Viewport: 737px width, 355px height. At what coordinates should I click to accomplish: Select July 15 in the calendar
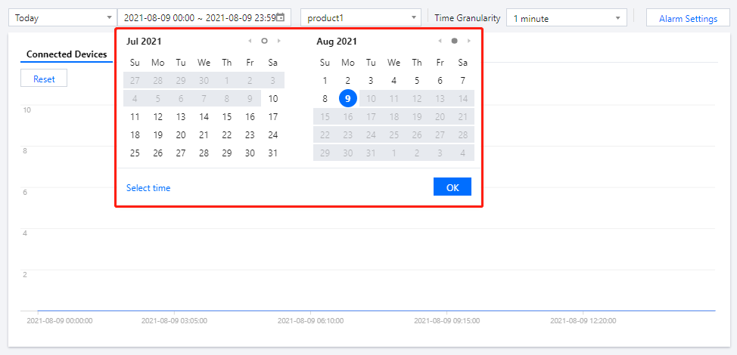(227, 116)
